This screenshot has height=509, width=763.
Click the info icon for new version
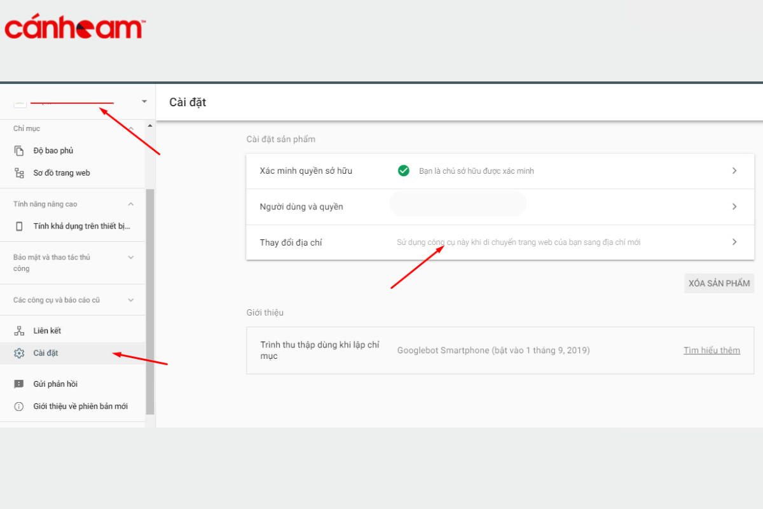(x=19, y=407)
